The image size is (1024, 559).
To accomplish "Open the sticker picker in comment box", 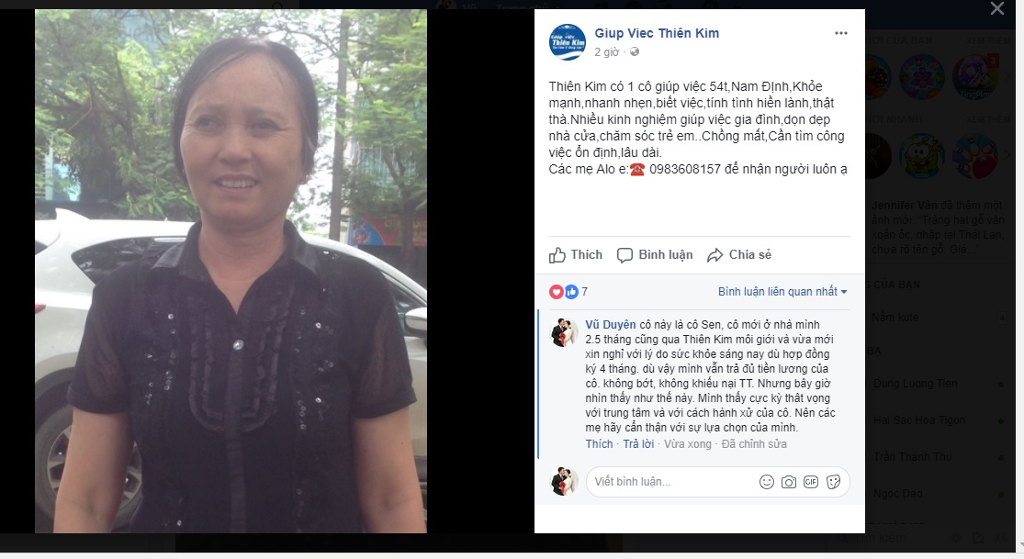I will (833, 482).
